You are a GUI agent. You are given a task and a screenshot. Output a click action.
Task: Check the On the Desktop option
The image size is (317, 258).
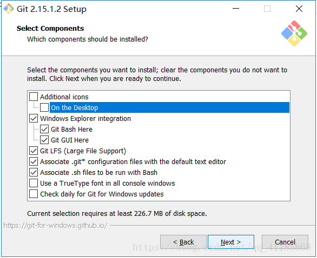pyautogui.click(x=44, y=107)
